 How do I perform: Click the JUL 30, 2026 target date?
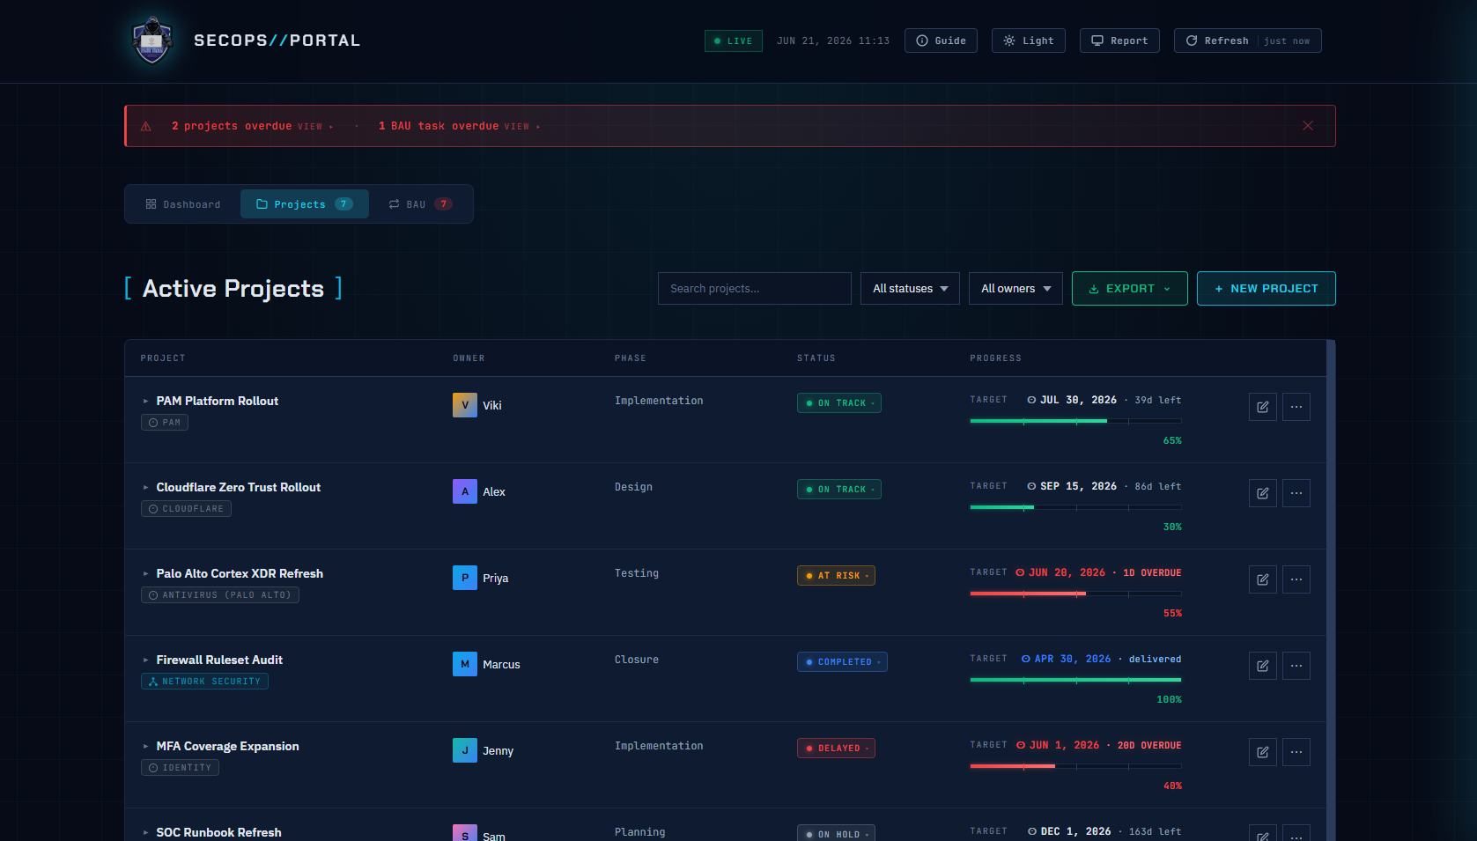tap(1078, 400)
